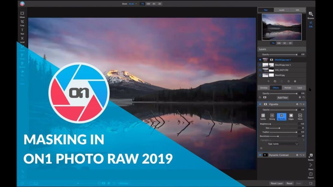The image size is (333, 187).
Task: Open Vignette filter gear options
Action: click(297, 104)
